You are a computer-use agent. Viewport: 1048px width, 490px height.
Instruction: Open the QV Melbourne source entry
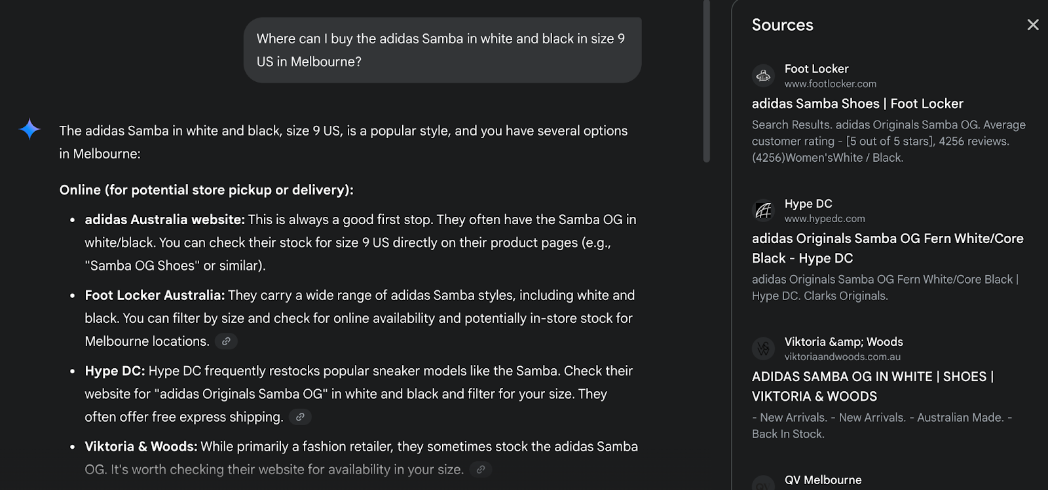point(823,480)
